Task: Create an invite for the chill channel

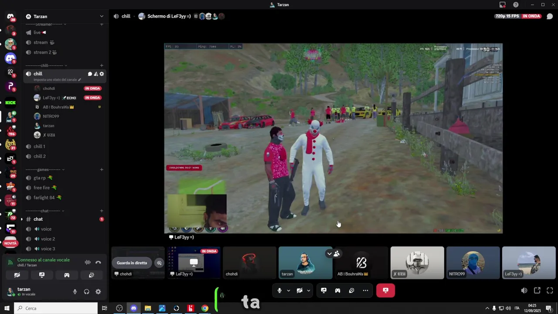Action: 96,74
